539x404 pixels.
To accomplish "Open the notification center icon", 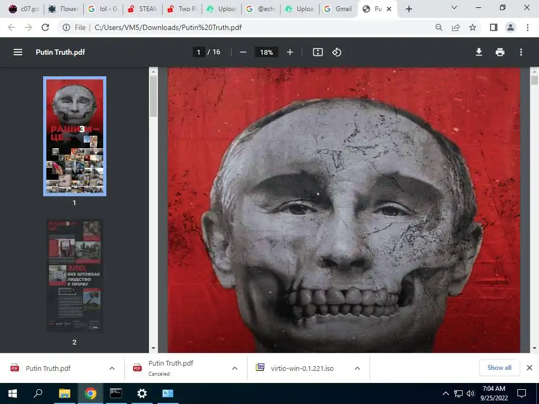I will coord(522,393).
